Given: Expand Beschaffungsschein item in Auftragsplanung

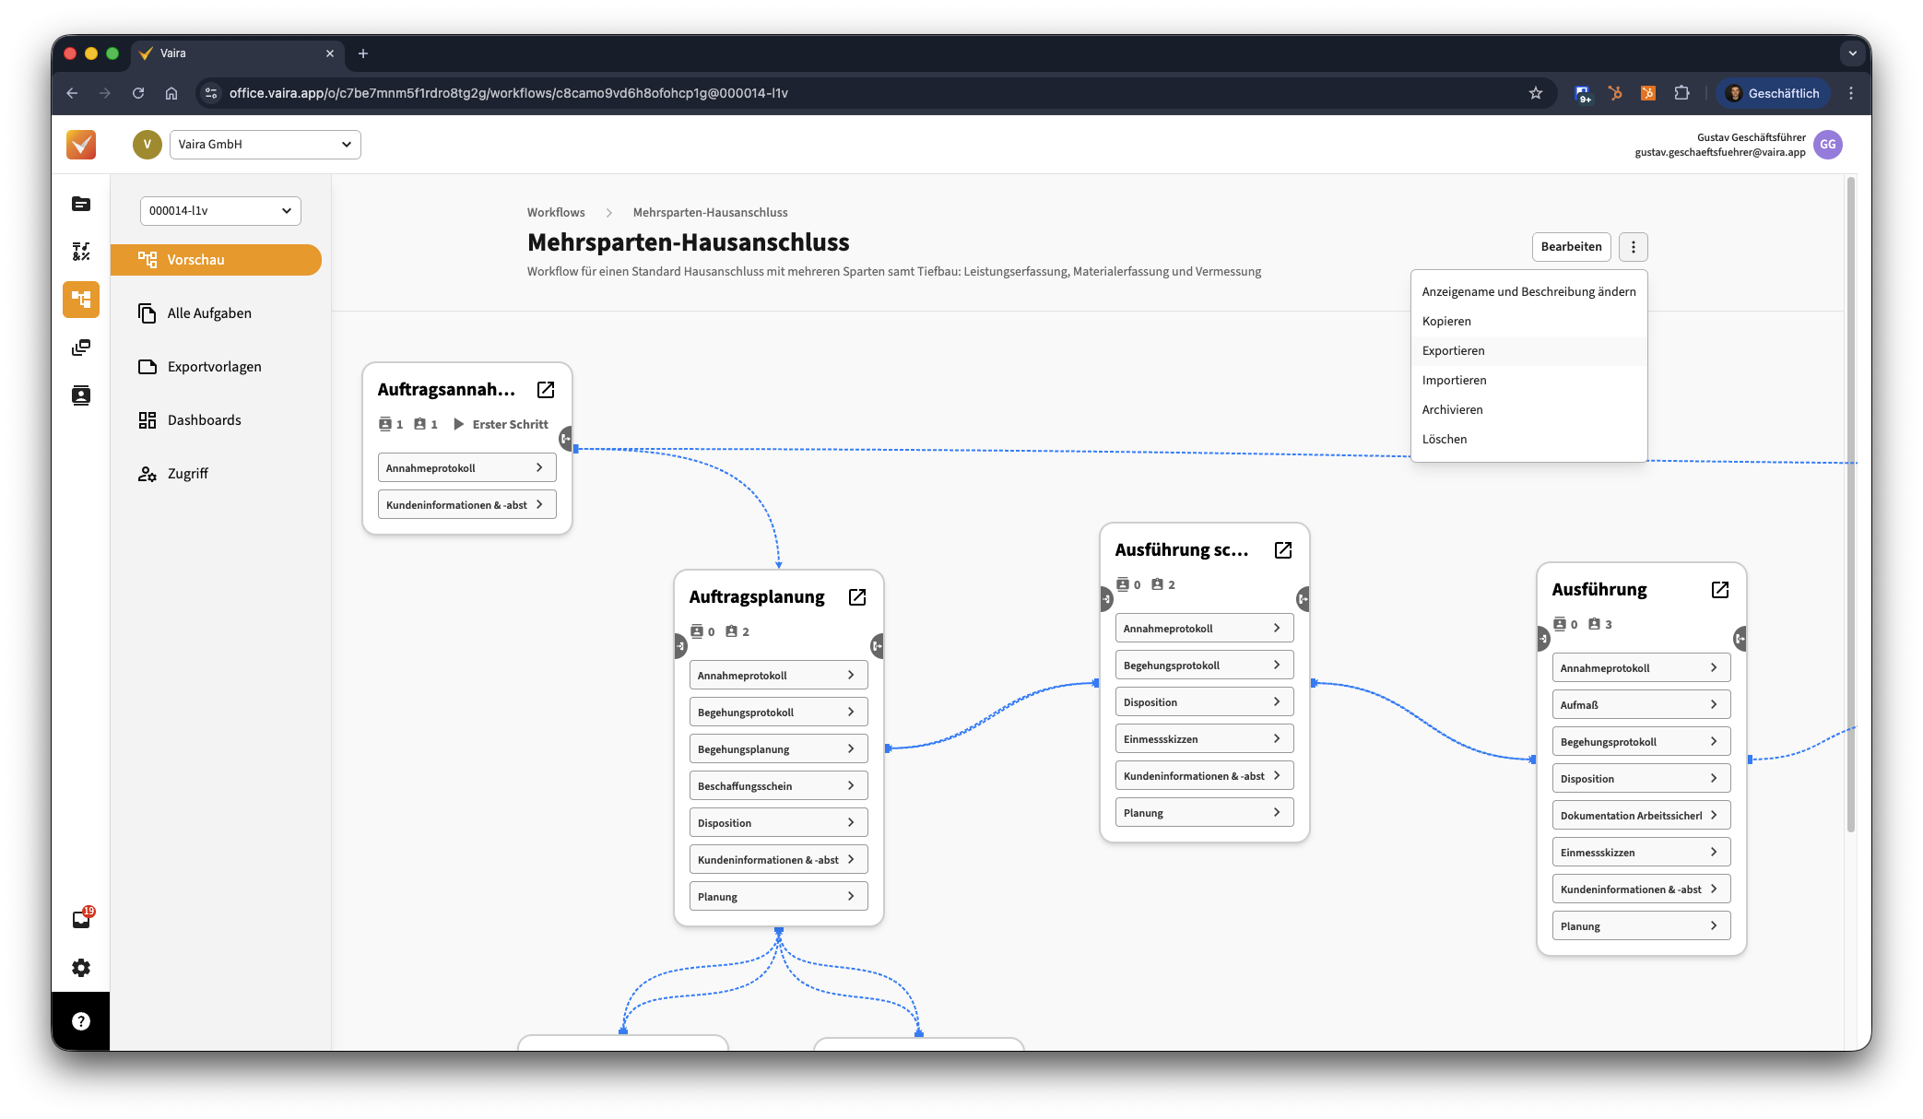Looking at the screenshot, I should point(778,786).
